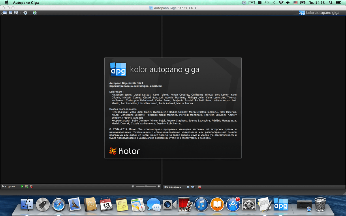Click the batch renderer grid icon
This screenshot has width=346, height=216.
(16, 13)
